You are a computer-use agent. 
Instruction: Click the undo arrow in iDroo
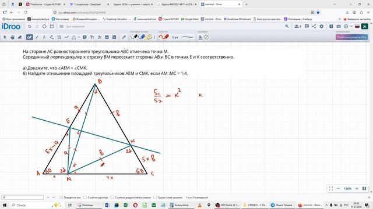(x=30, y=27)
